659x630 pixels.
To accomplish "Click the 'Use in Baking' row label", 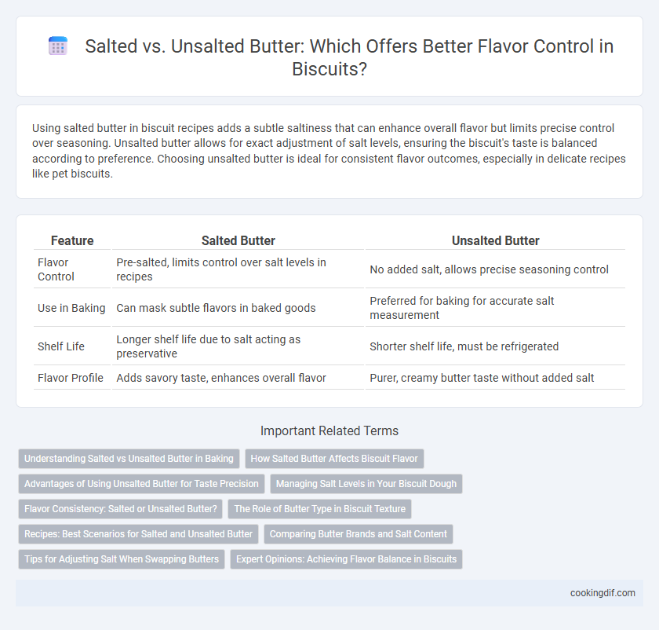I will tap(71, 308).
